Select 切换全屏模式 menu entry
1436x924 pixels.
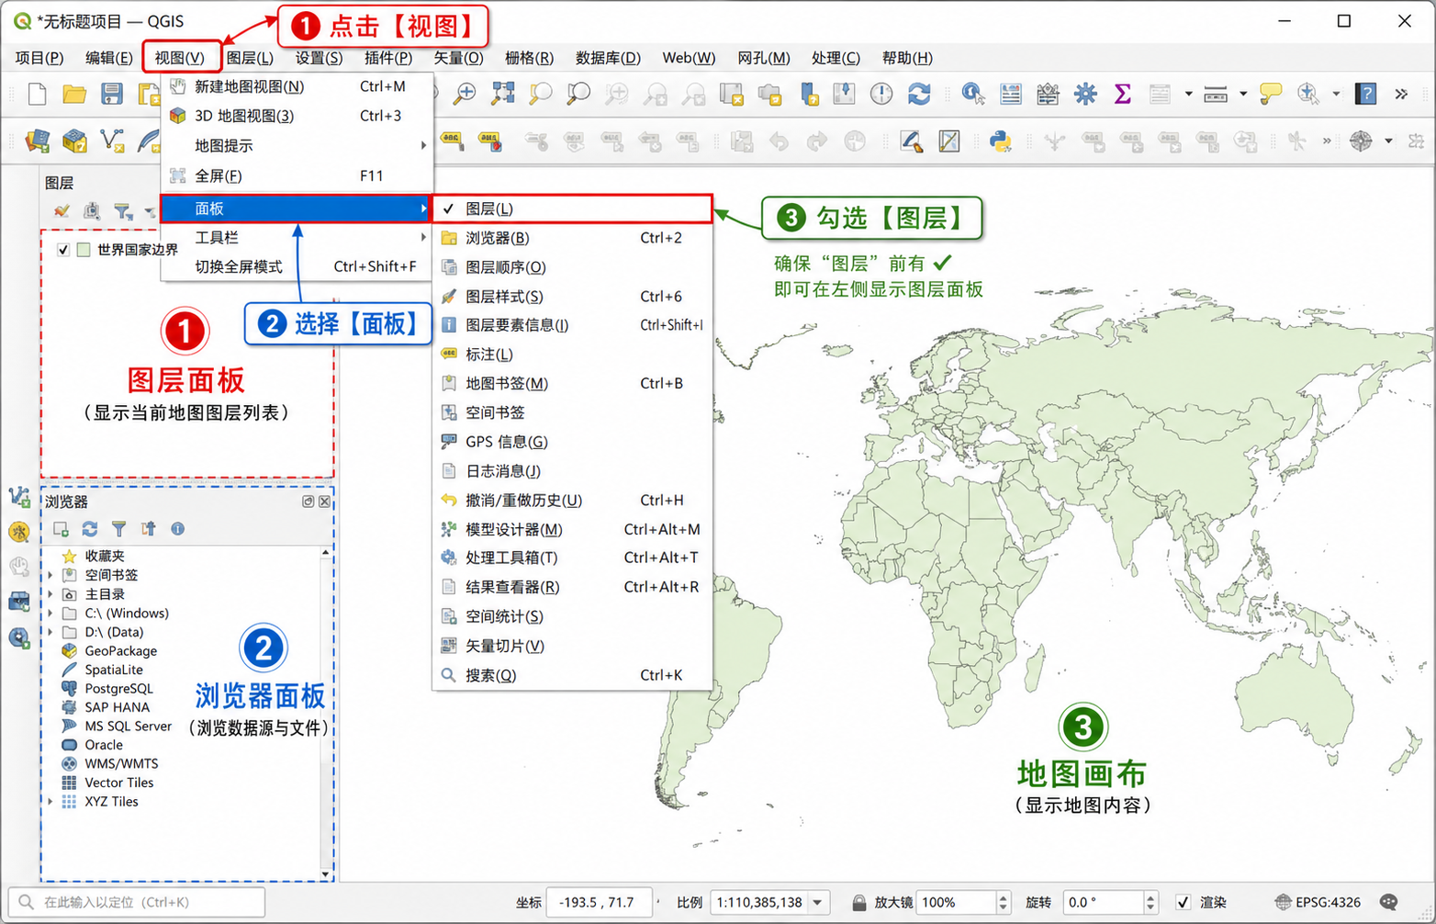(x=296, y=267)
